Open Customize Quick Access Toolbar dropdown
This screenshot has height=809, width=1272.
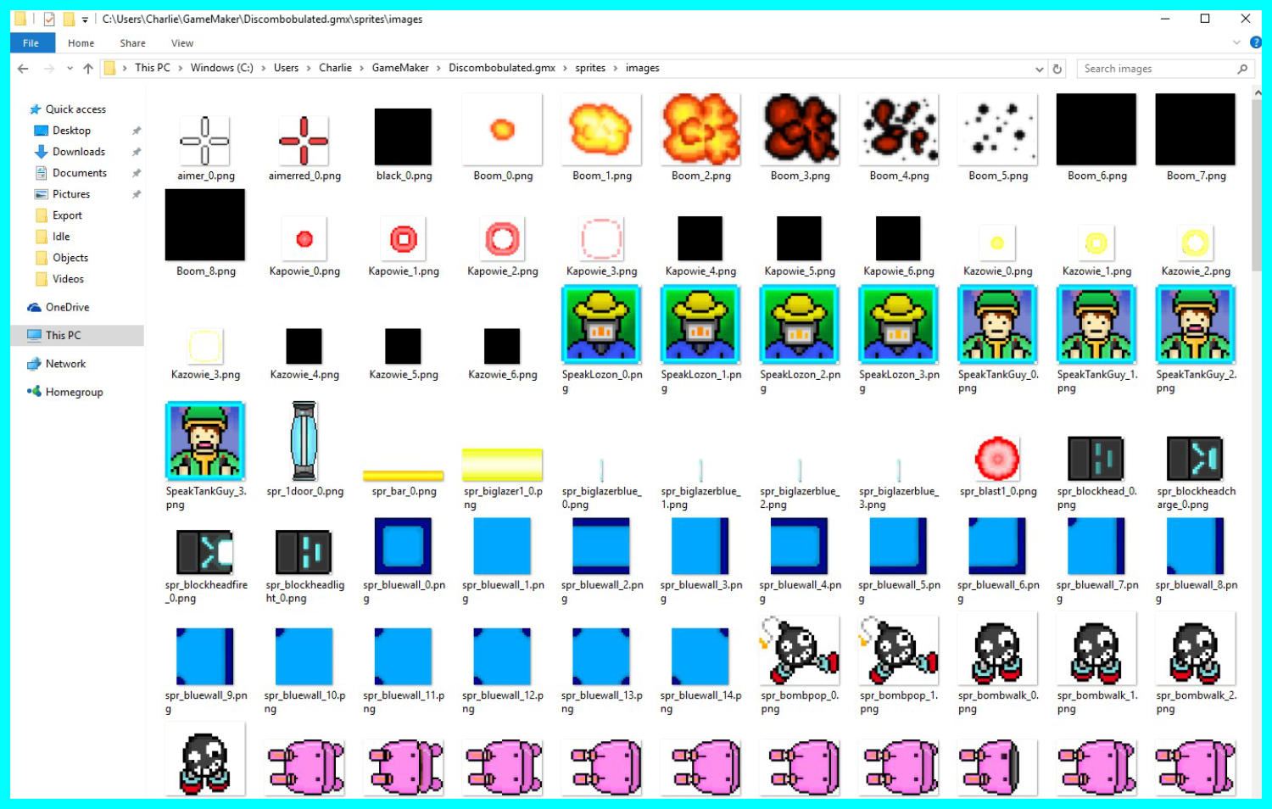(85, 20)
